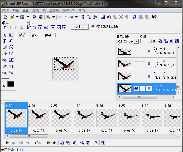Image resolution: width=183 pixels, height=152 pixels.
Task: Click the Redo arrow icon
Action: coord(71,17)
